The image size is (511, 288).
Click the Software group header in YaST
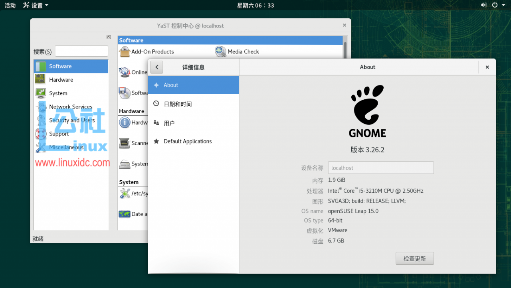point(230,40)
